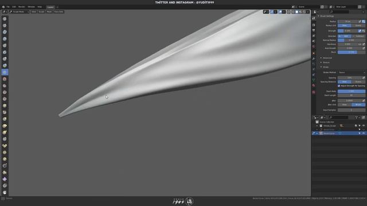Image resolution: width=367 pixels, height=206 pixels.
Task: Adjust the brush Strength slider
Action: (348, 31)
